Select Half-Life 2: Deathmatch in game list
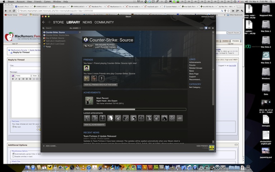Viewport: 275px width, 172px height. click(56, 41)
